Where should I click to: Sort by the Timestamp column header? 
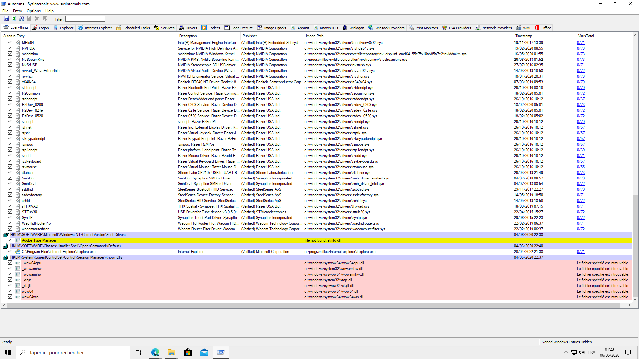pos(524,36)
